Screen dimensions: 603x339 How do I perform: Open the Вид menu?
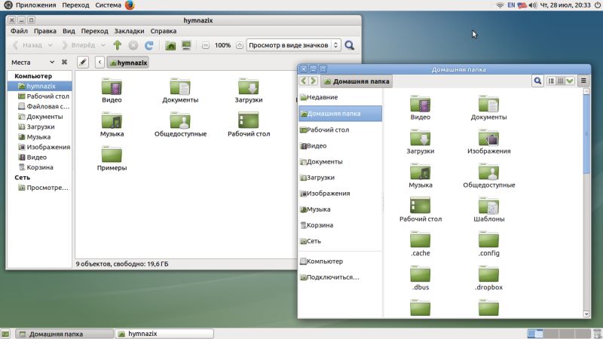click(69, 31)
